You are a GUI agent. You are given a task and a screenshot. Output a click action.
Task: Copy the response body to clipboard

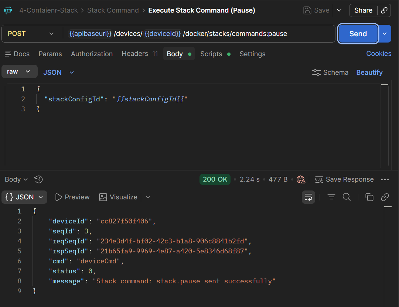(x=369, y=197)
